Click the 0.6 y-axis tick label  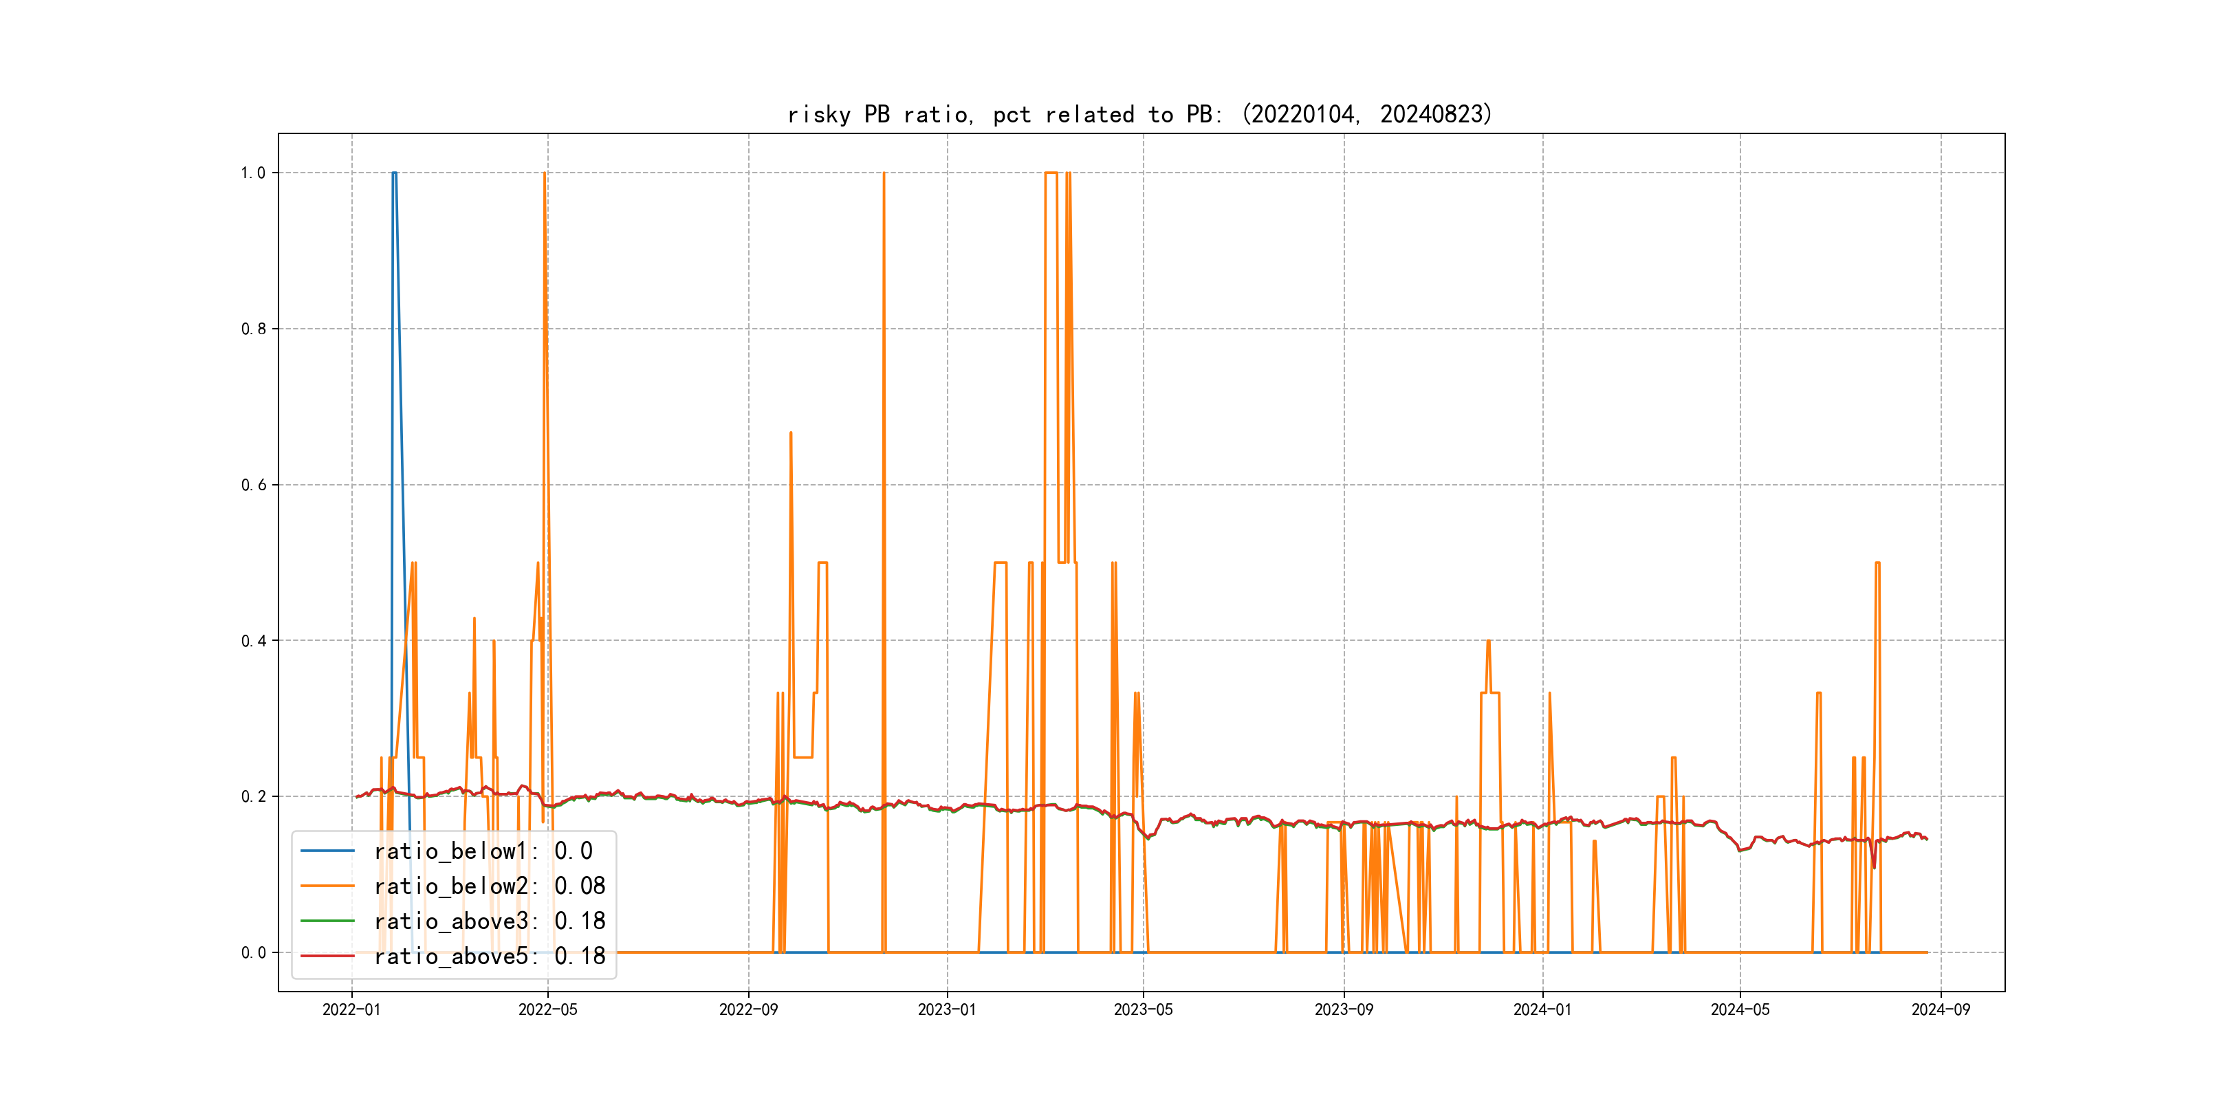(x=254, y=485)
